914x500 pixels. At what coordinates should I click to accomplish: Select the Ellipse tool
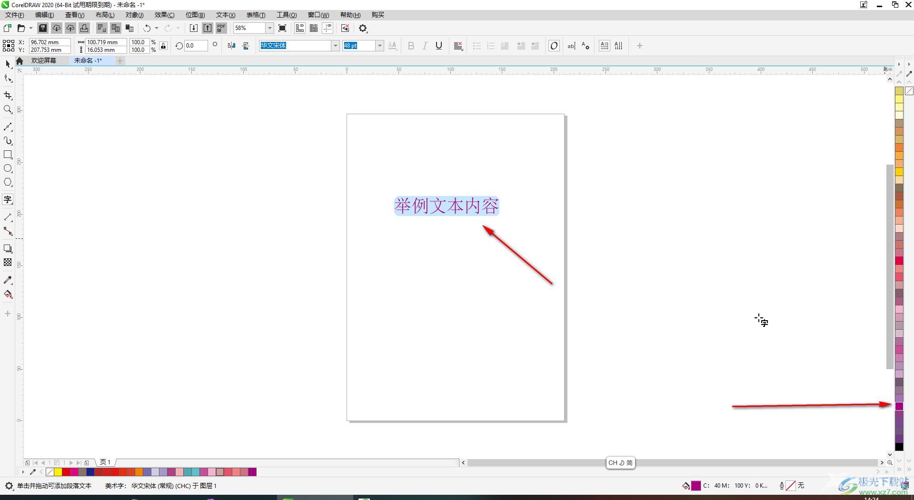[8, 168]
